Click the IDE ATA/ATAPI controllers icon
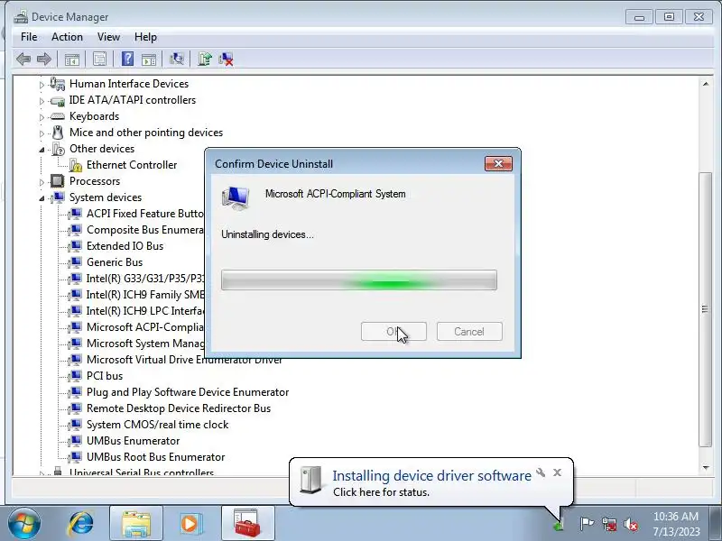The image size is (722, 541). click(58, 100)
